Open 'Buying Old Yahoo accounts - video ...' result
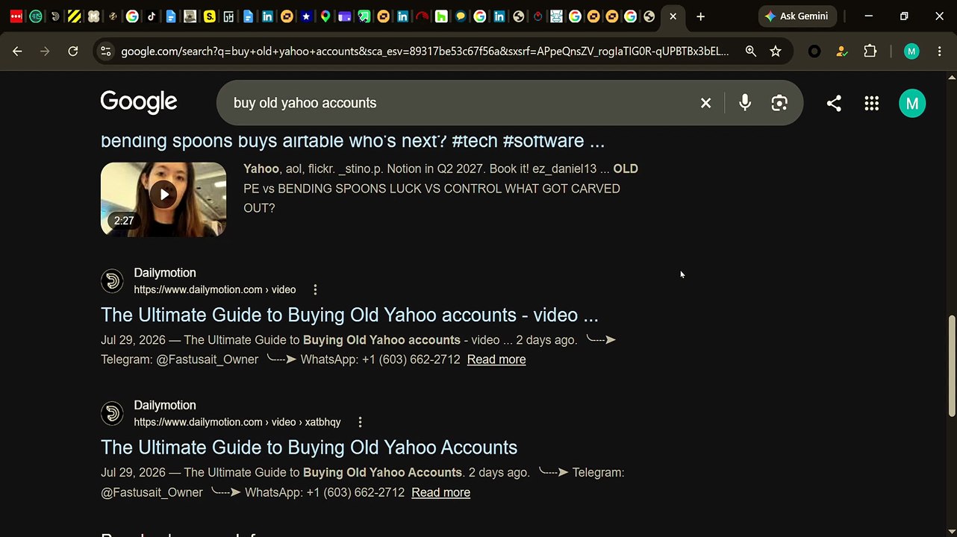Image resolution: width=957 pixels, height=537 pixels. (349, 315)
